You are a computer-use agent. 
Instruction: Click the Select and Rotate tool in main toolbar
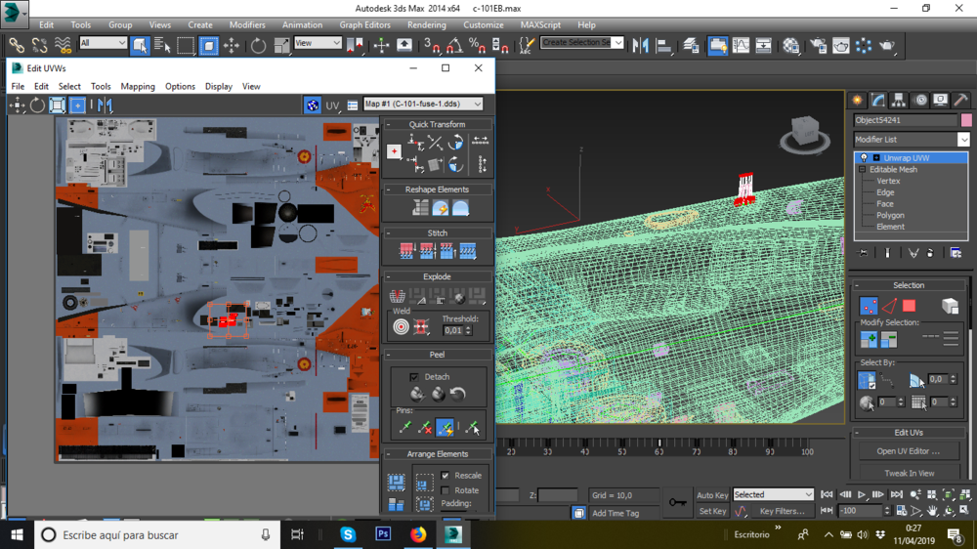pos(258,45)
